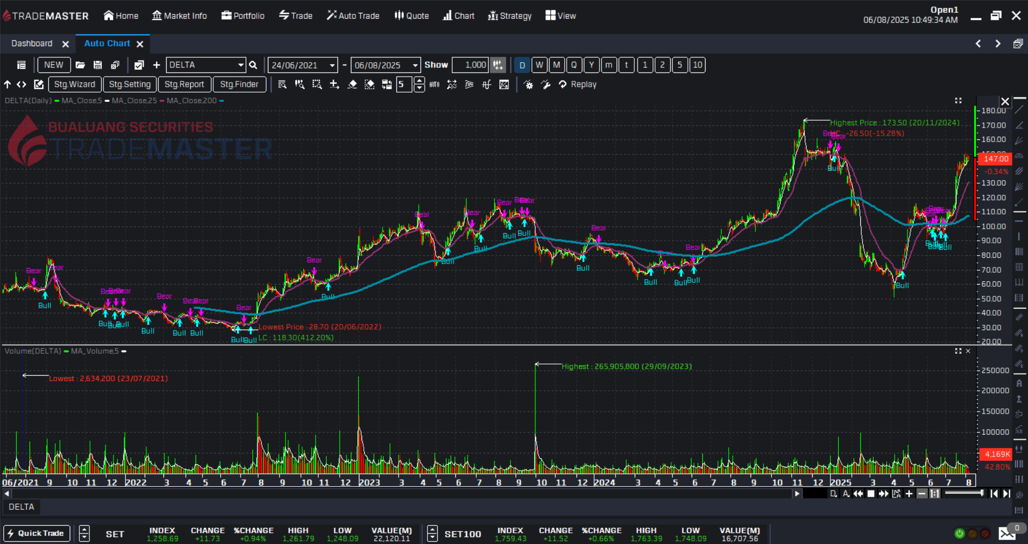Click the Show bars count input field
This screenshot has height=544, width=1028.
pyautogui.click(x=470, y=65)
